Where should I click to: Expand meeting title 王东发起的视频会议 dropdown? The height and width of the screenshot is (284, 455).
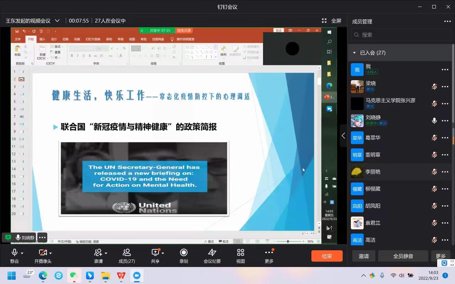click(x=57, y=21)
